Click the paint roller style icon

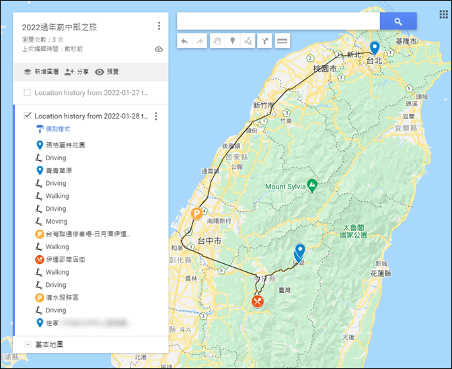40,129
